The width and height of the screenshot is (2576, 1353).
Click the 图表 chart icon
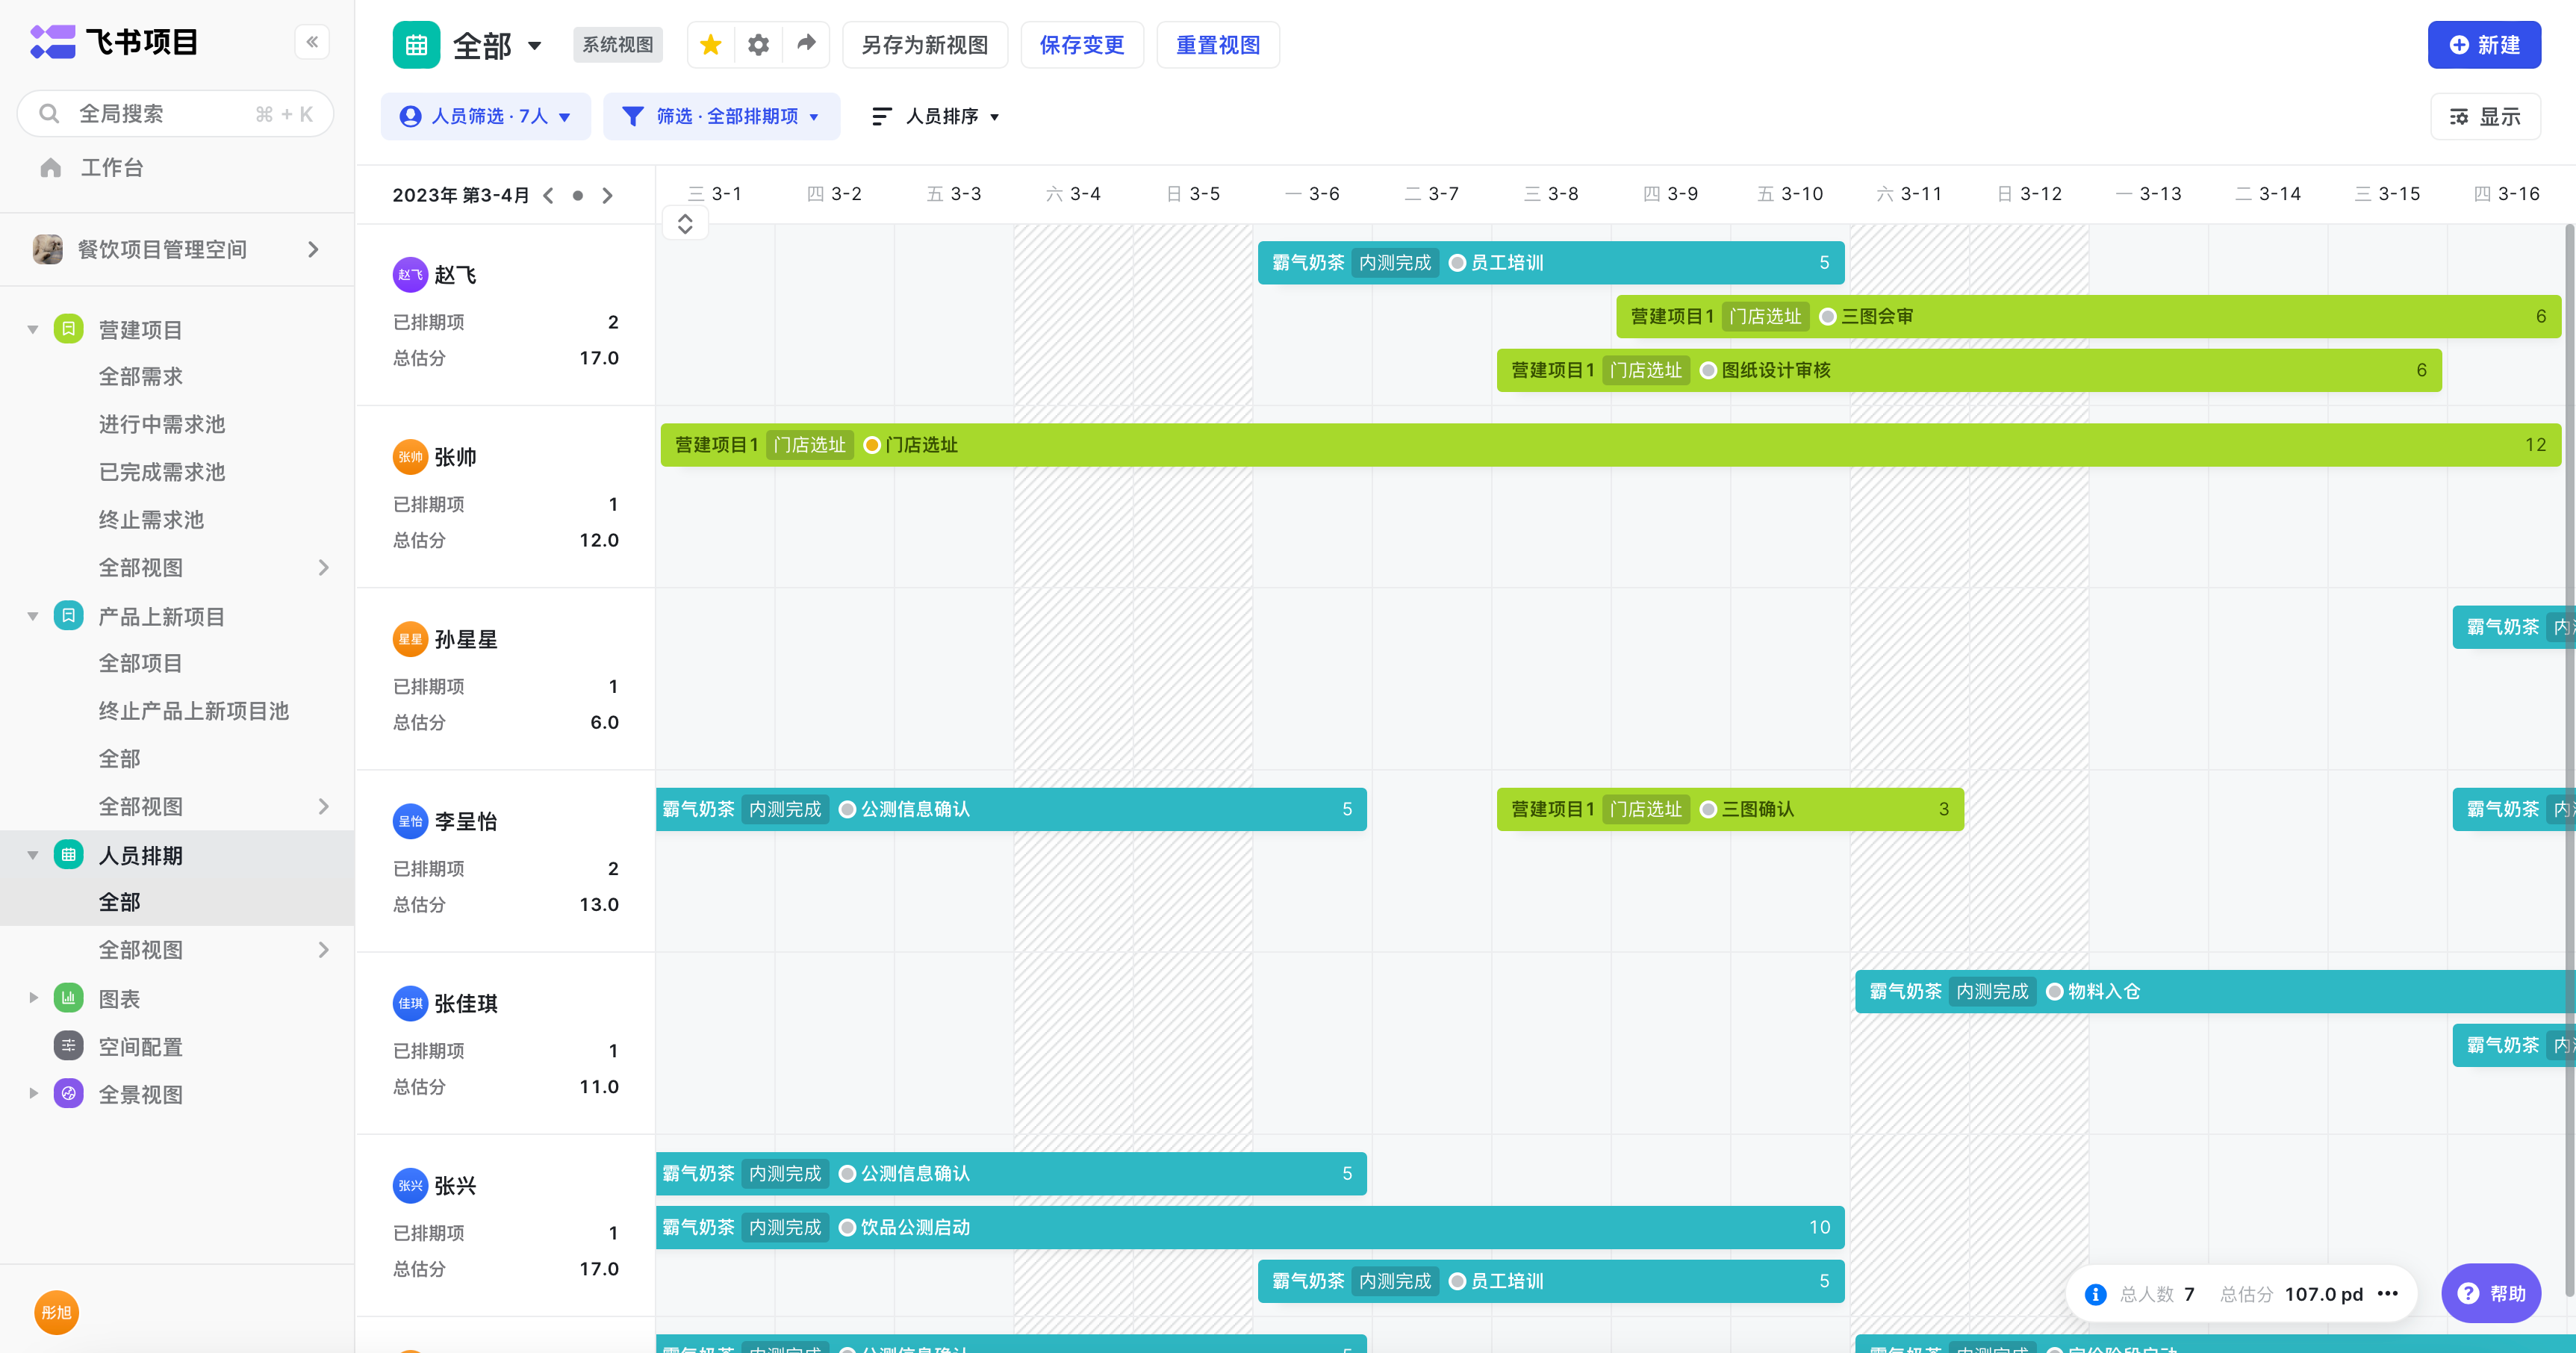coord(68,998)
